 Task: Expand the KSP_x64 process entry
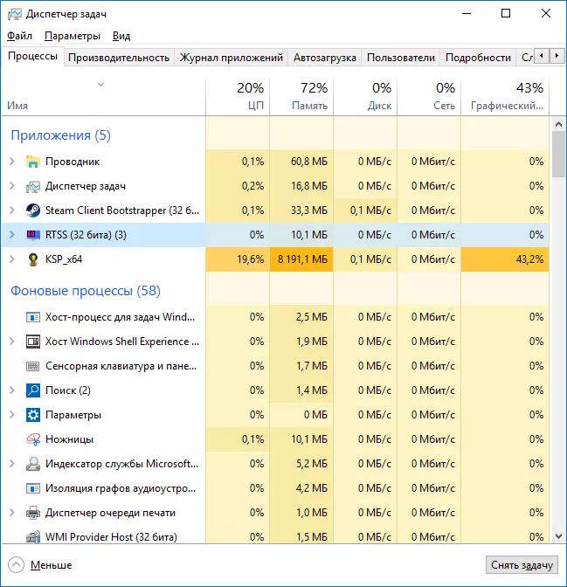[x=12, y=259]
